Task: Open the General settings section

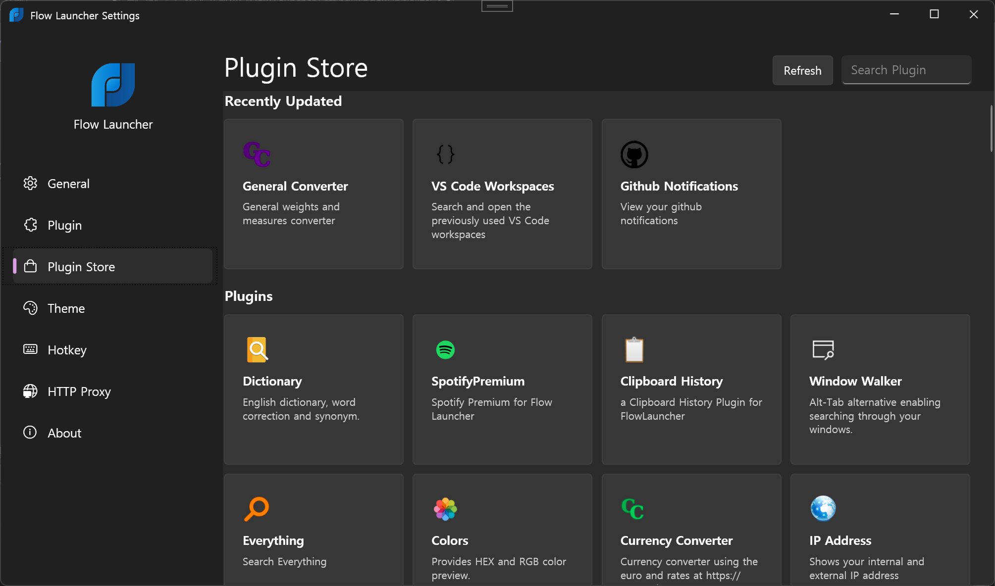Action: click(68, 184)
